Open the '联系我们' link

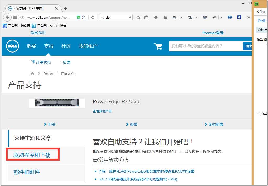pyautogui.click(x=38, y=33)
